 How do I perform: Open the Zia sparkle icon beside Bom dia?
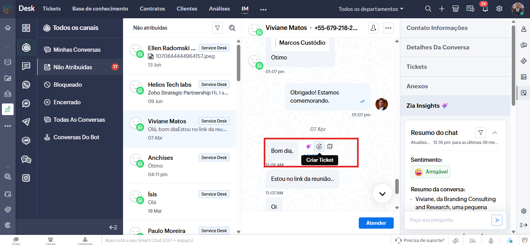(x=308, y=147)
